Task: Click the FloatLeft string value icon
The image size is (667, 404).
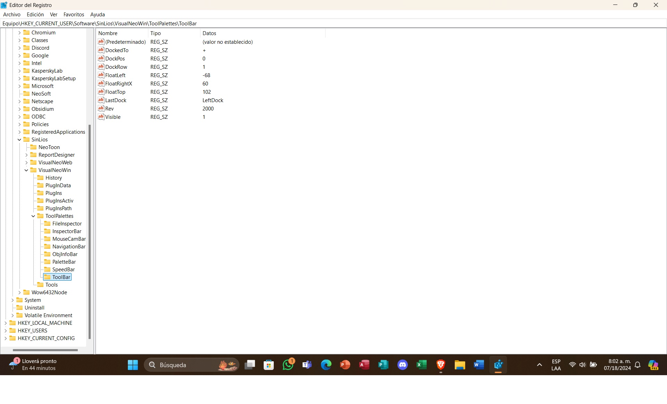Action: 101,75
